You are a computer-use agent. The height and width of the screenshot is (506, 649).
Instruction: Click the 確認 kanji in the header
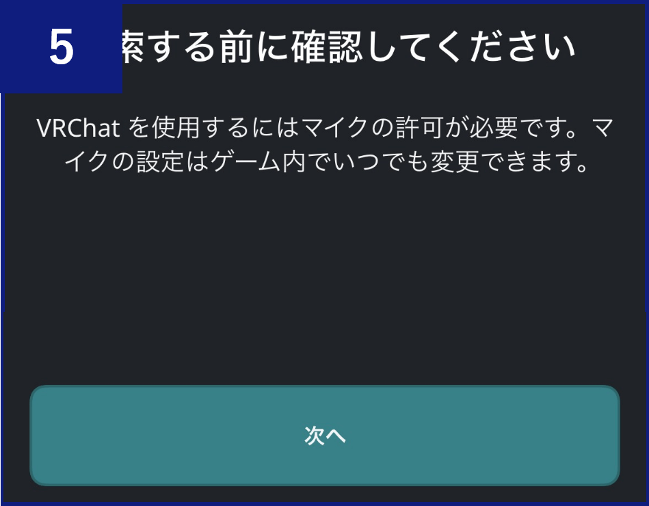tap(327, 47)
